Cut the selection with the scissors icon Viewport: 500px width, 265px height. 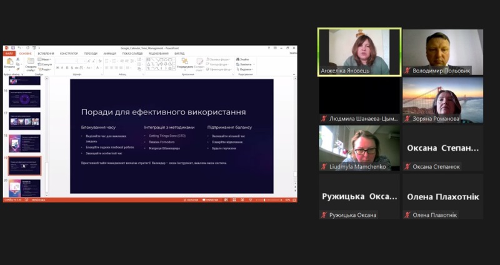(18, 59)
